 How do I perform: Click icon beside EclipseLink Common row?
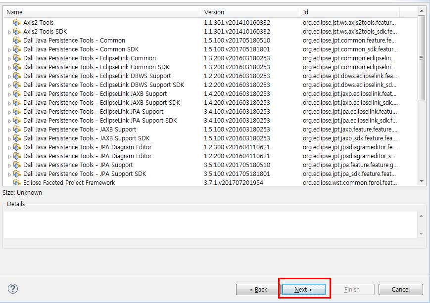tap(17, 58)
